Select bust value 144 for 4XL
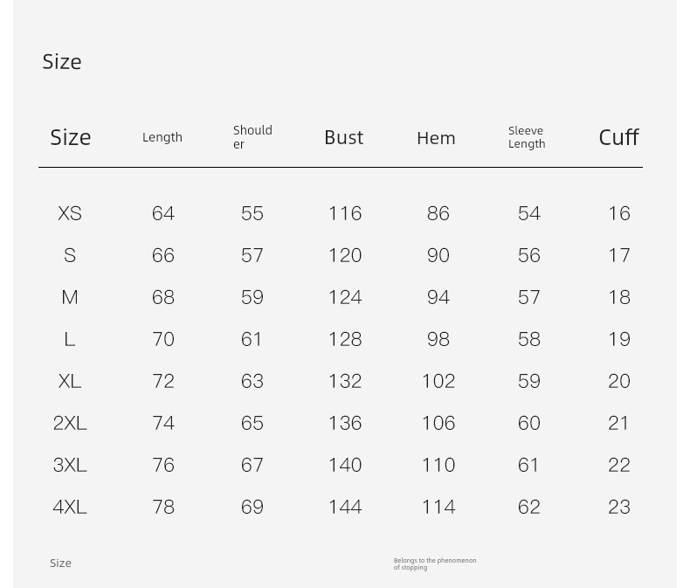This screenshot has width=690, height=588. 346,507
